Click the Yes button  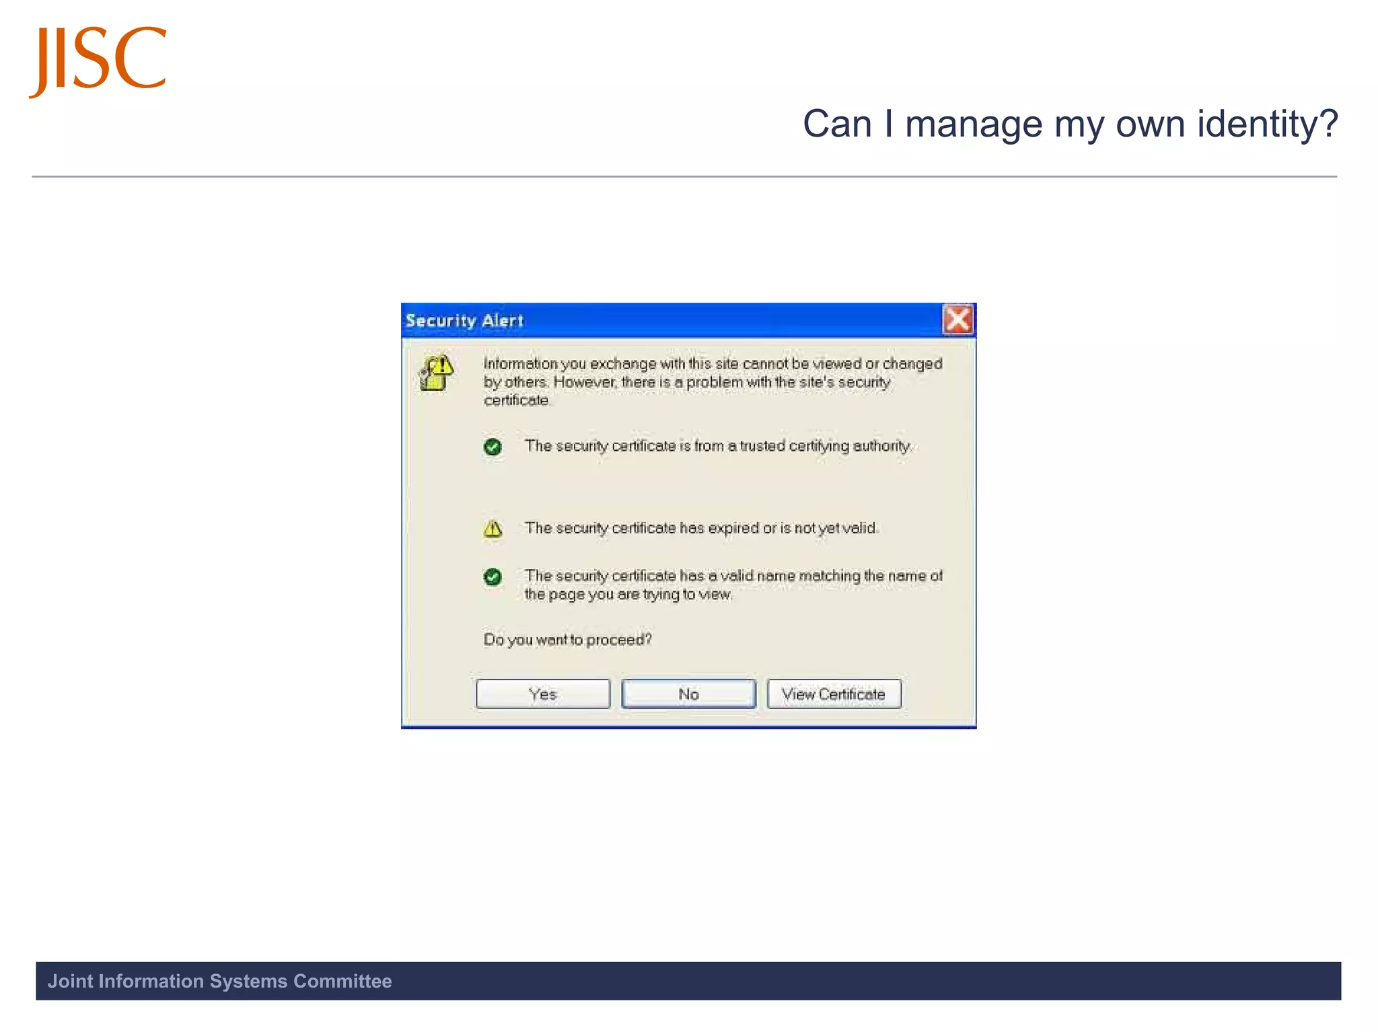pos(543,694)
